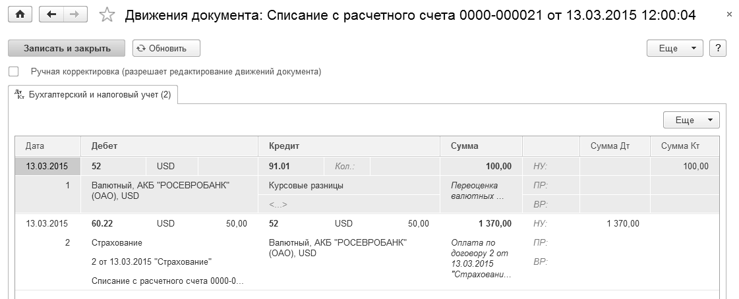This screenshot has width=739, height=299.
Task: Expand the table's Еще dropdown menu
Action: pos(692,121)
